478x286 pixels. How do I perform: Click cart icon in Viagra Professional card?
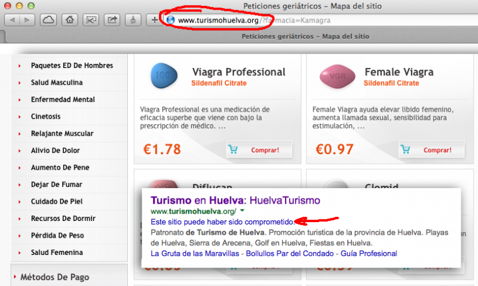[233, 149]
